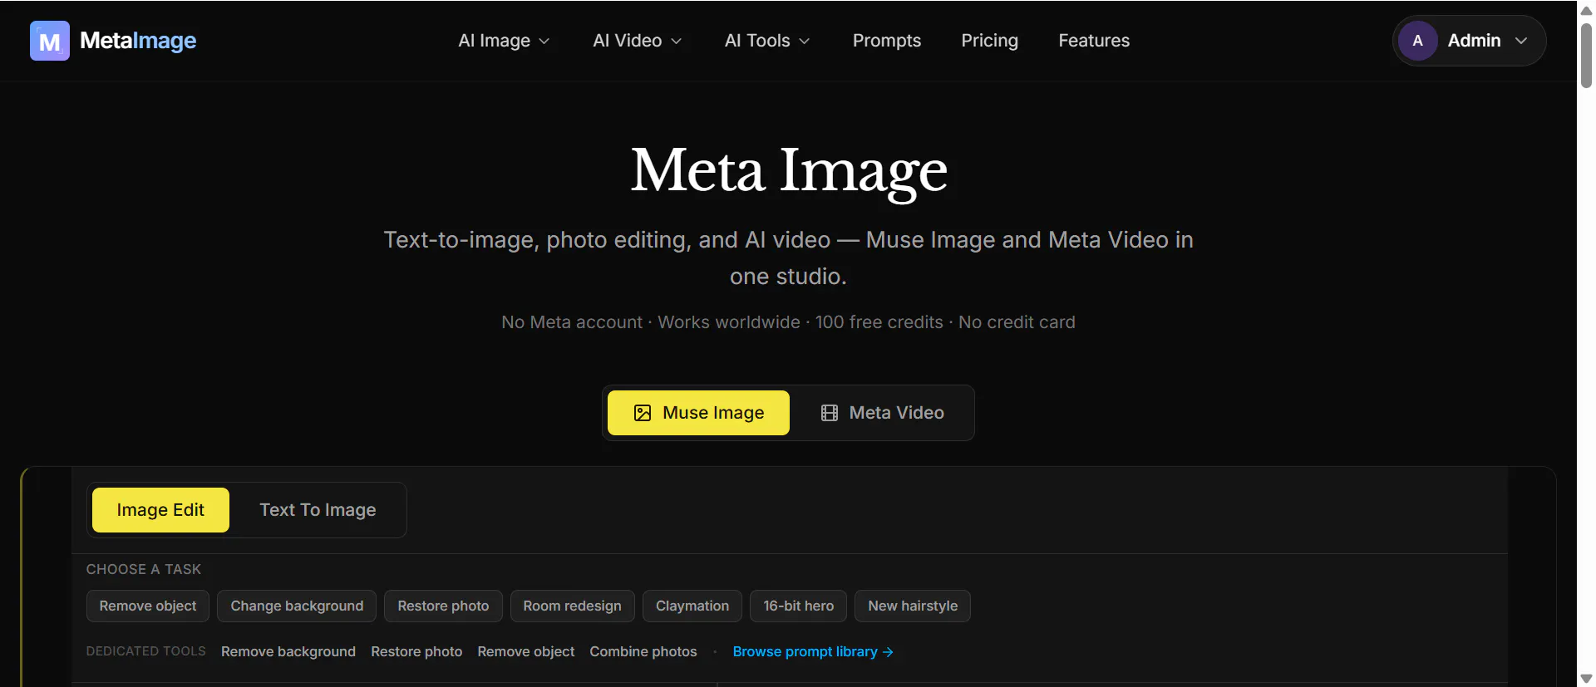This screenshot has height=687, width=1596.
Task: Click the page scrollbar thumb
Action: point(1586,55)
